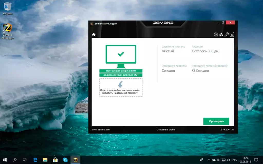This screenshot has width=263, height=164.
Task: Minimize the Zemana AntiLogger window
Action: (218, 23)
